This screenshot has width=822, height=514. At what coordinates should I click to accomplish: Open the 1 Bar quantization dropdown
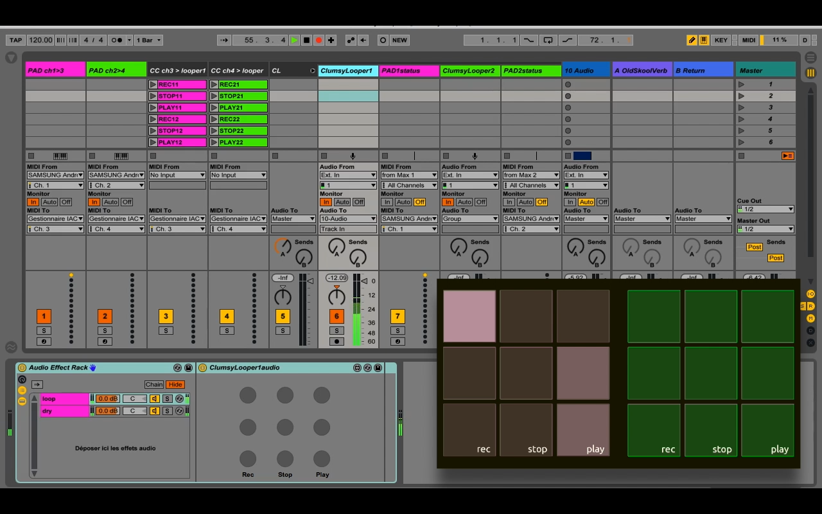coord(148,40)
